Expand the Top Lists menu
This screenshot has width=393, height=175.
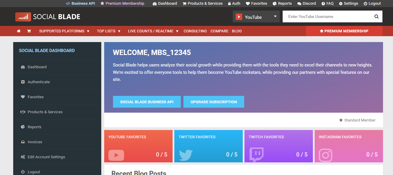click(109, 31)
